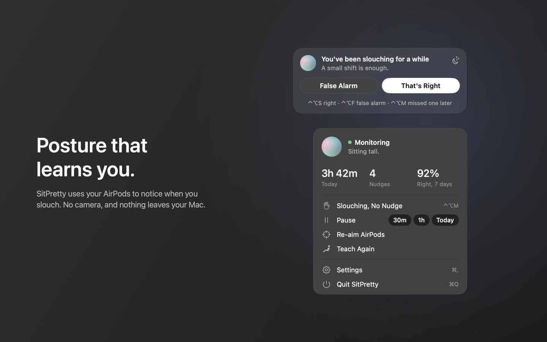Click the 3h 42m Today stat
The image size is (547, 342).
coord(340,177)
